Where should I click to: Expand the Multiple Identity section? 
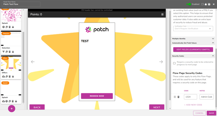point(193,38)
